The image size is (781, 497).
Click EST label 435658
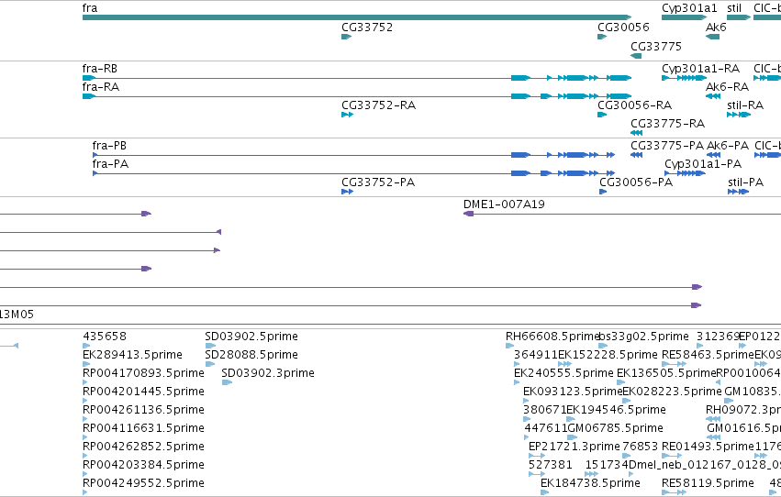pos(105,337)
